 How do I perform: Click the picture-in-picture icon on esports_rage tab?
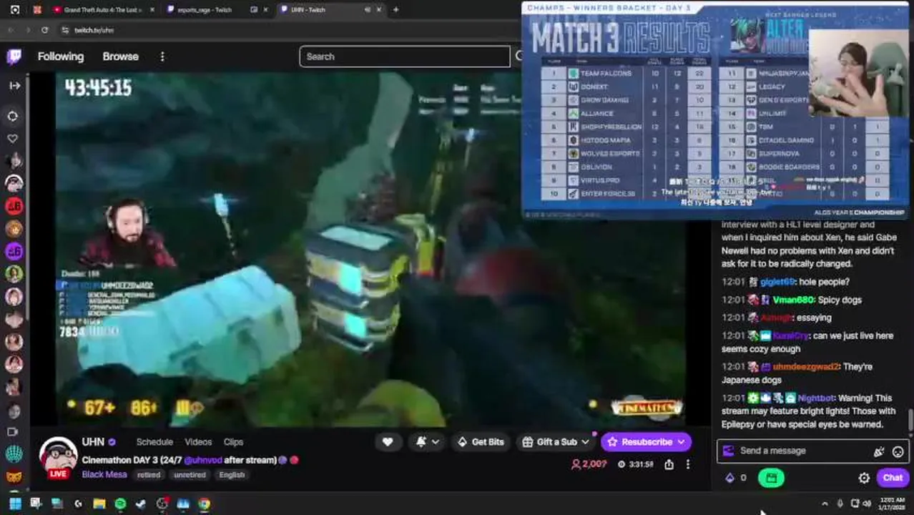tap(254, 9)
